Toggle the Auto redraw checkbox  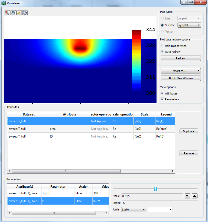(x=162, y=52)
